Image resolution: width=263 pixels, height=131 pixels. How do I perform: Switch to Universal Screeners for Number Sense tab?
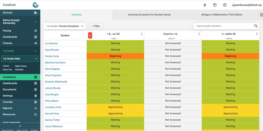pyautogui.click(x=149, y=15)
